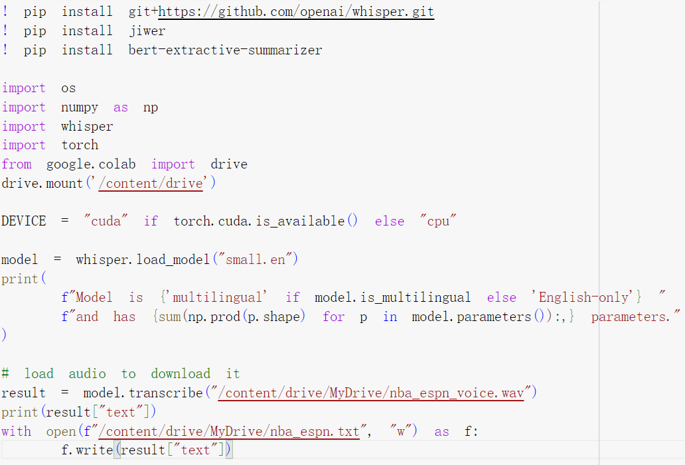Click 'install' in the whisper pip line
This screenshot has width=685, height=465.
(87, 11)
